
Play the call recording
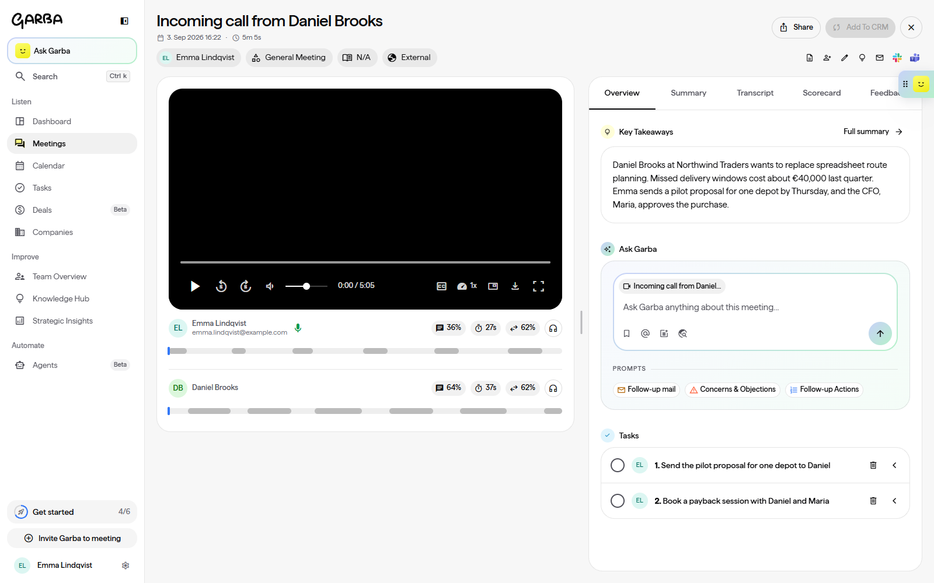point(195,286)
